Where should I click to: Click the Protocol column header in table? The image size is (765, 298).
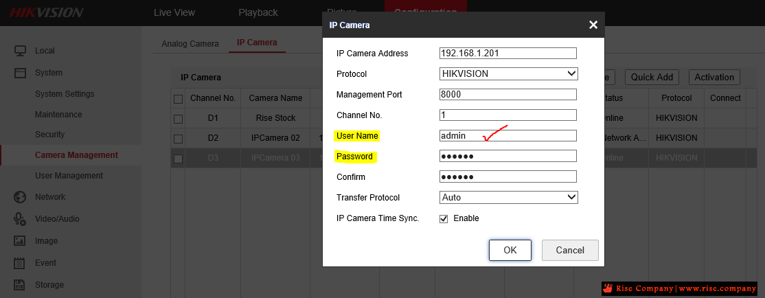pyautogui.click(x=676, y=98)
